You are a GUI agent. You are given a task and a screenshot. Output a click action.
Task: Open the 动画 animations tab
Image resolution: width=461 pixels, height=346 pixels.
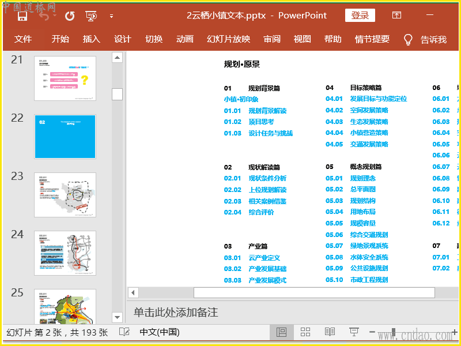click(x=185, y=39)
